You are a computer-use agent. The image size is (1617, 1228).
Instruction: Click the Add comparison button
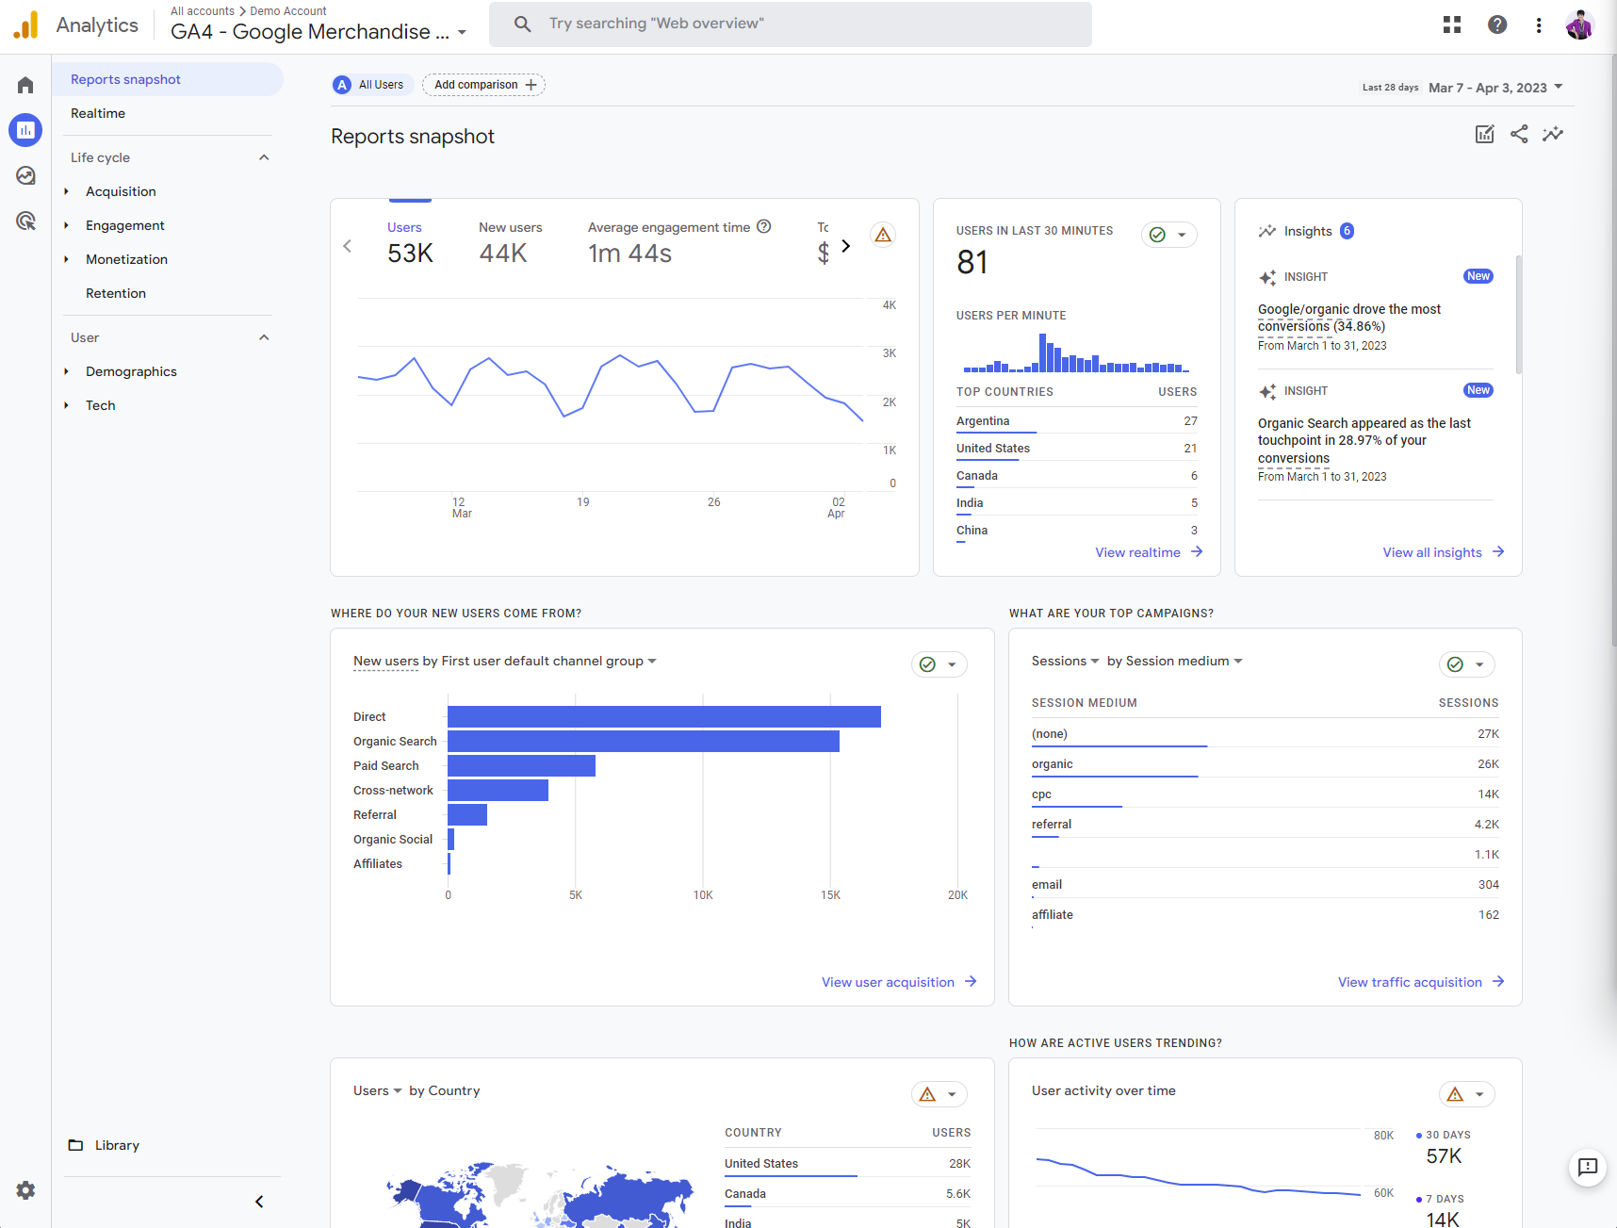point(482,84)
